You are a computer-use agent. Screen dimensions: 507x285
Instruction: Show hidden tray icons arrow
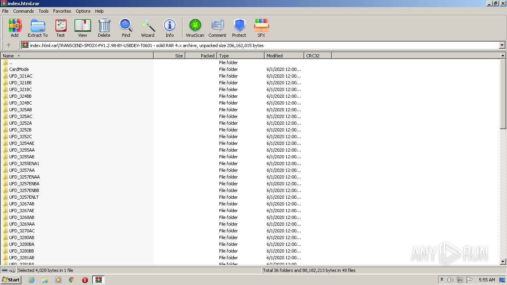(x=442, y=280)
